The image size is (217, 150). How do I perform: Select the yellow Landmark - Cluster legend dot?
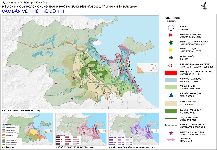pyautogui.click(x=171, y=50)
